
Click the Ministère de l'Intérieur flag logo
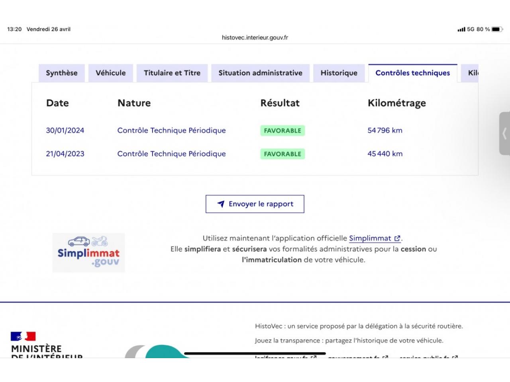pyautogui.click(x=23, y=337)
